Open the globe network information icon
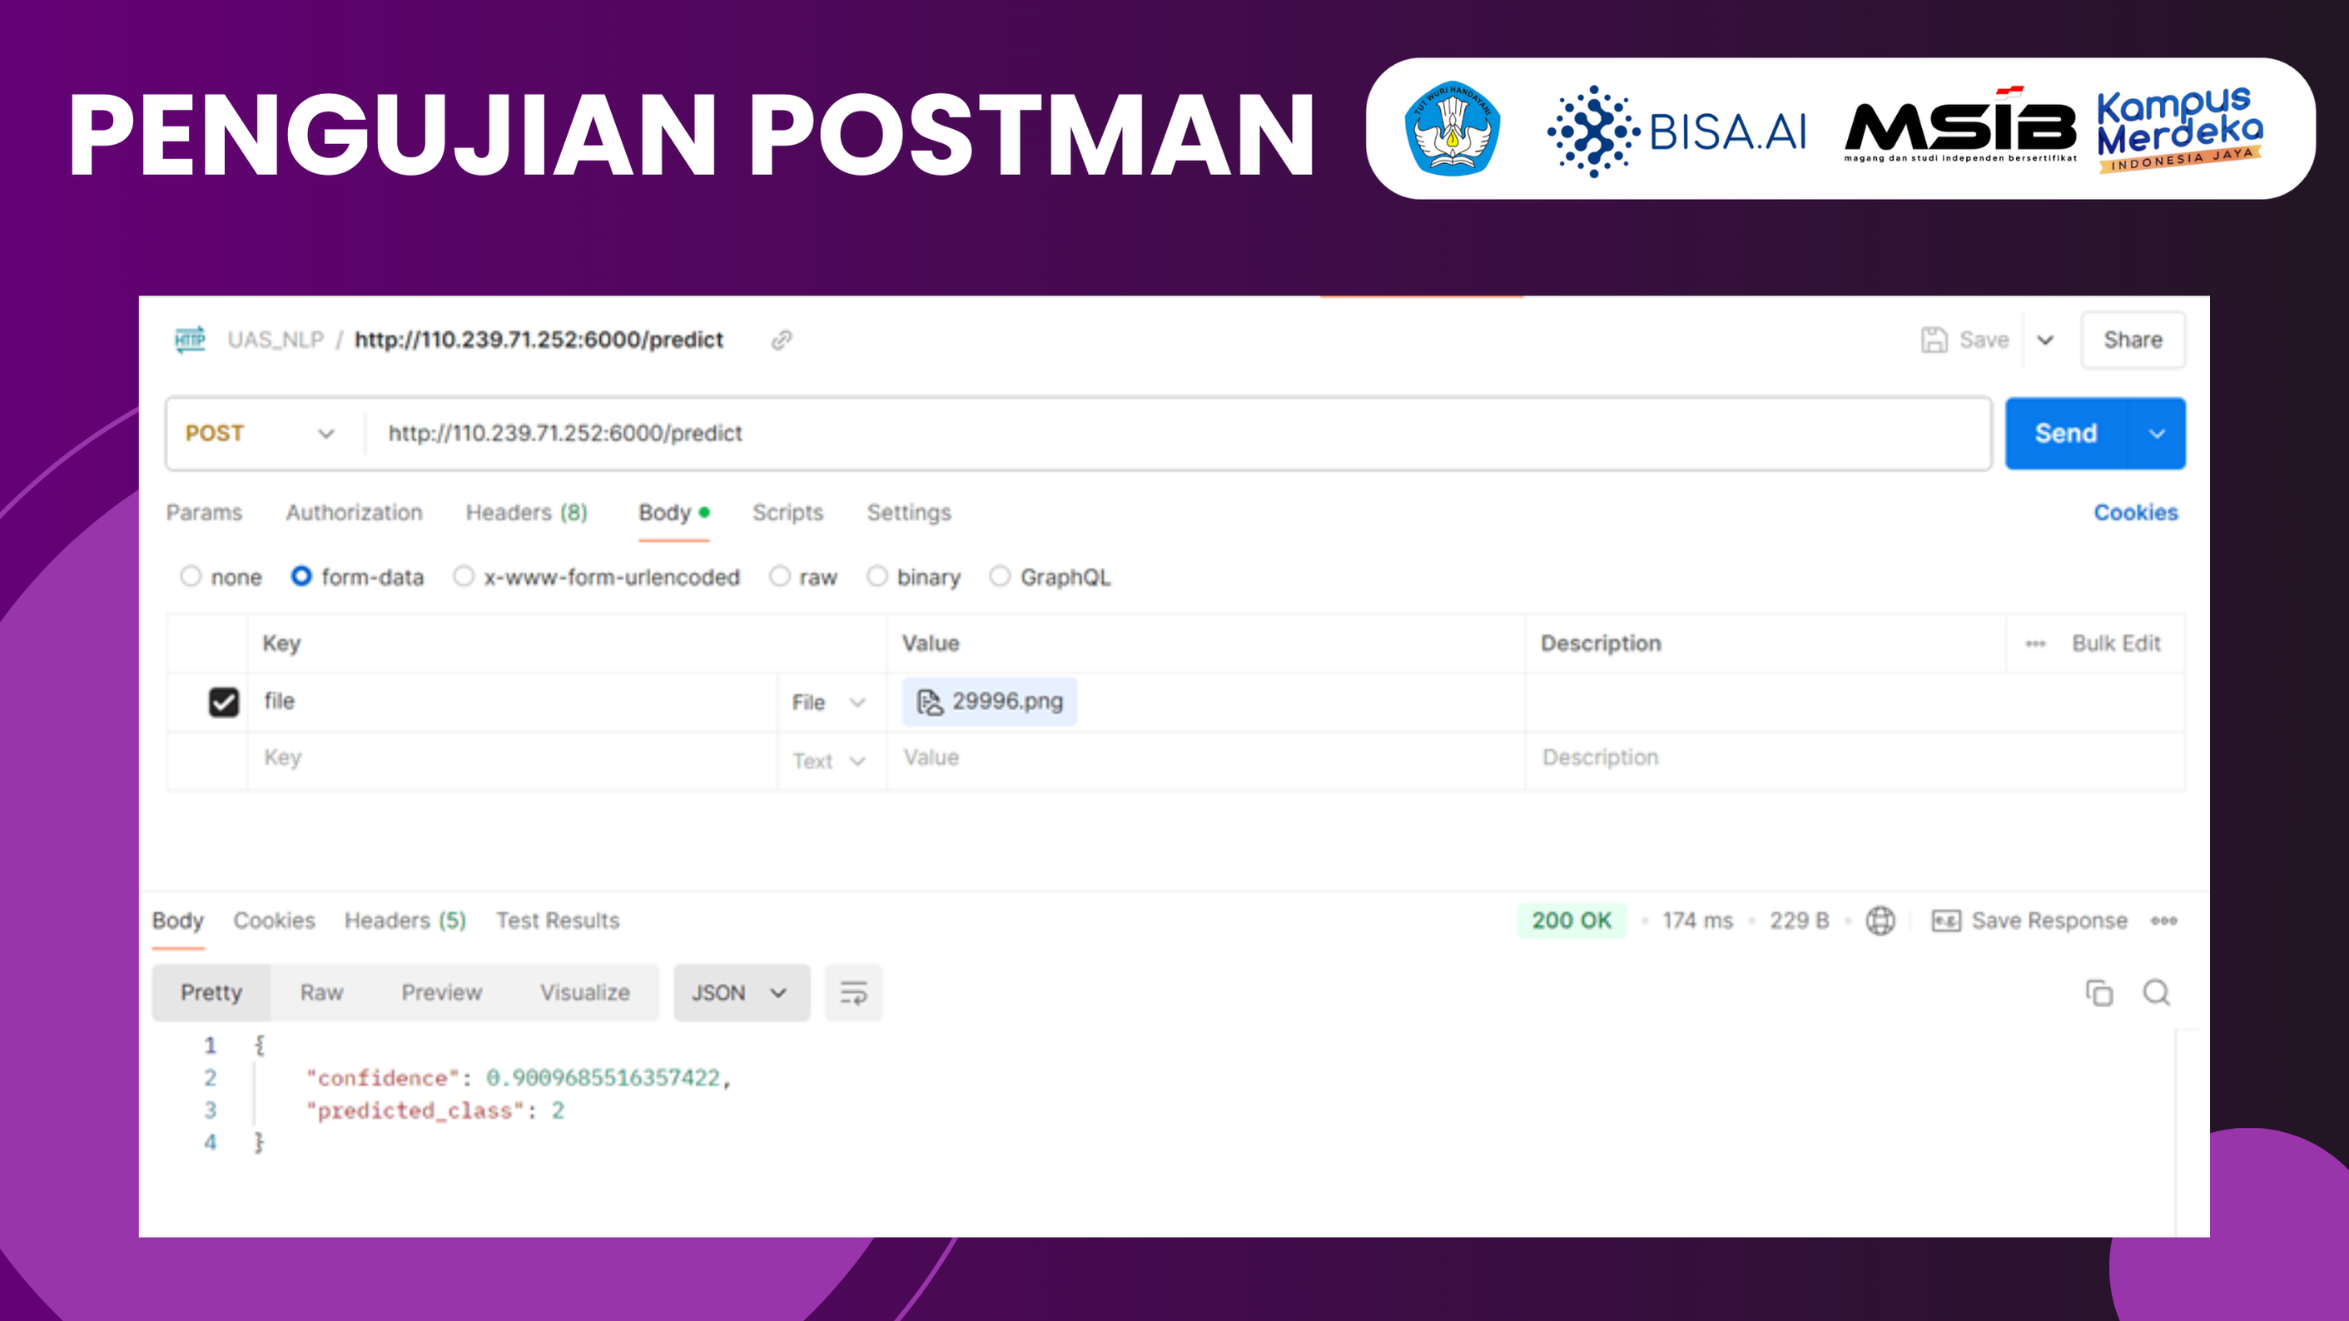The height and width of the screenshot is (1321, 2349). 1880,921
